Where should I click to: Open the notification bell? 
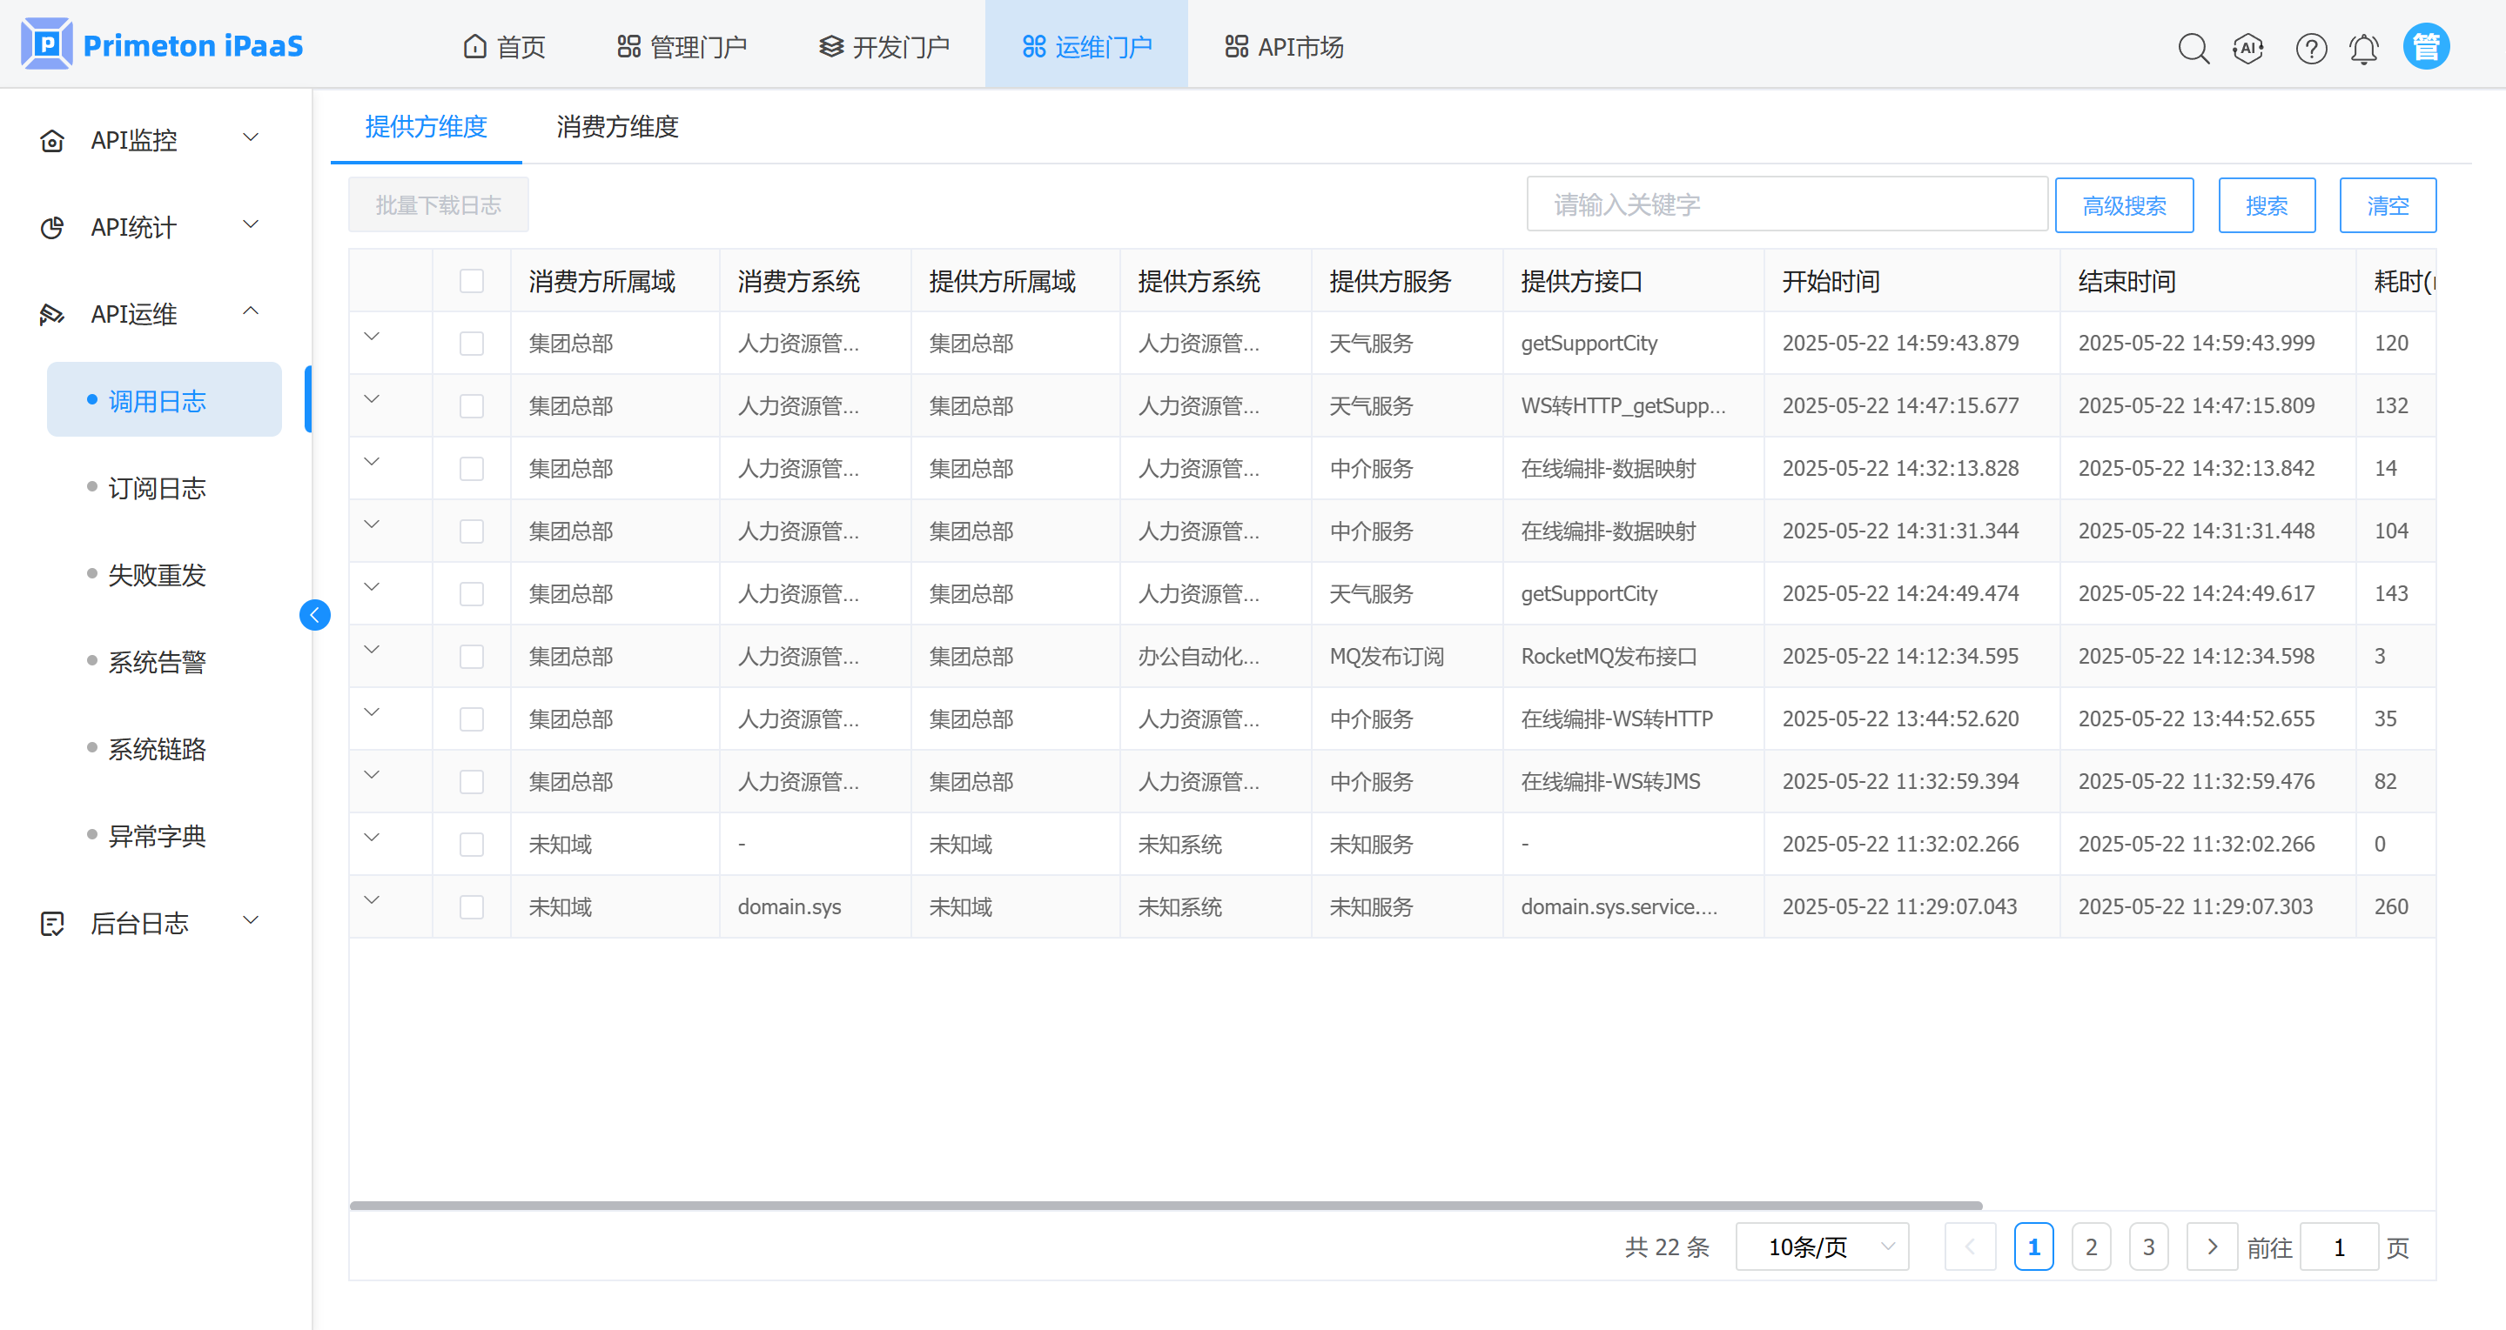pos(2364,47)
